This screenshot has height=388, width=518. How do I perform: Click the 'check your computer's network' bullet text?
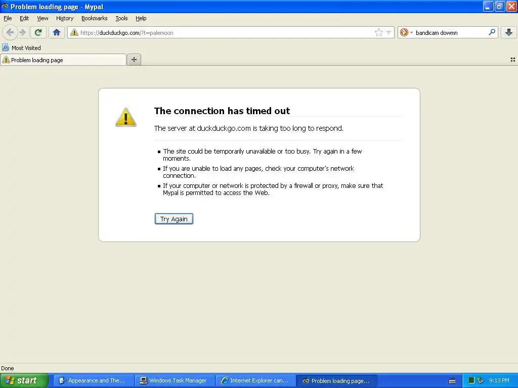(258, 172)
